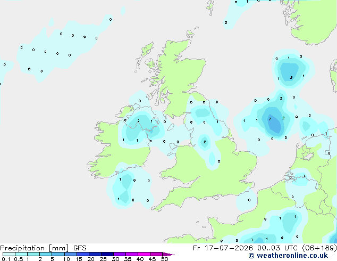Click the '(06+189)' forecast run label

click(319, 248)
